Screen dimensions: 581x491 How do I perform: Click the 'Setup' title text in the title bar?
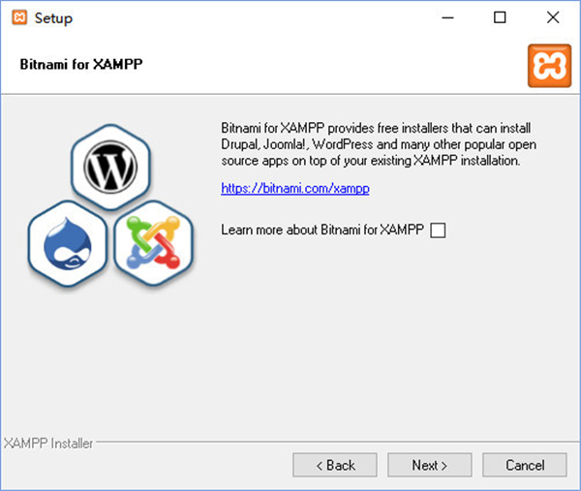click(53, 17)
